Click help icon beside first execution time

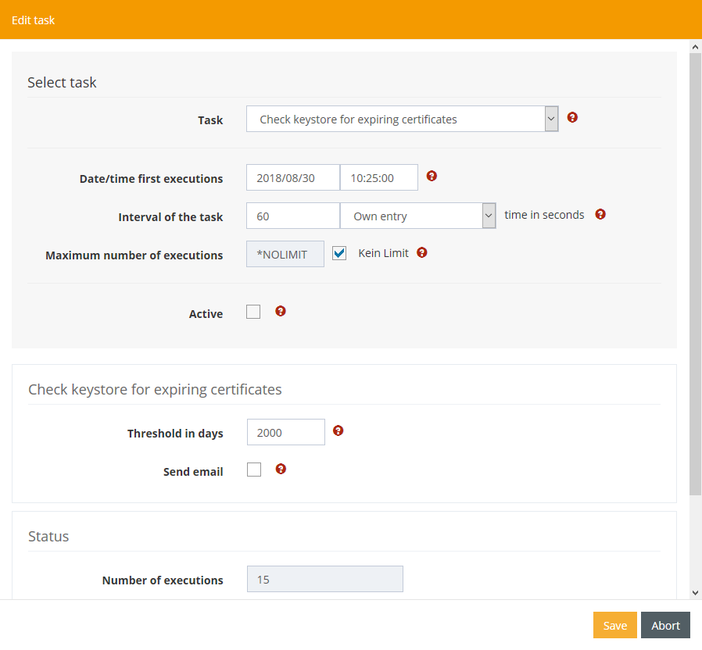coord(432,177)
